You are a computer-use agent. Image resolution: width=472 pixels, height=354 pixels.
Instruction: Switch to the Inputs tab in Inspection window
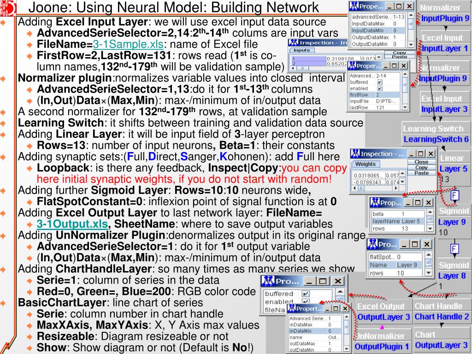301,50
